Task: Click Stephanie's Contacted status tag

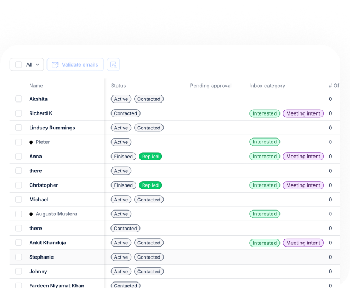Action: [149, 257]
